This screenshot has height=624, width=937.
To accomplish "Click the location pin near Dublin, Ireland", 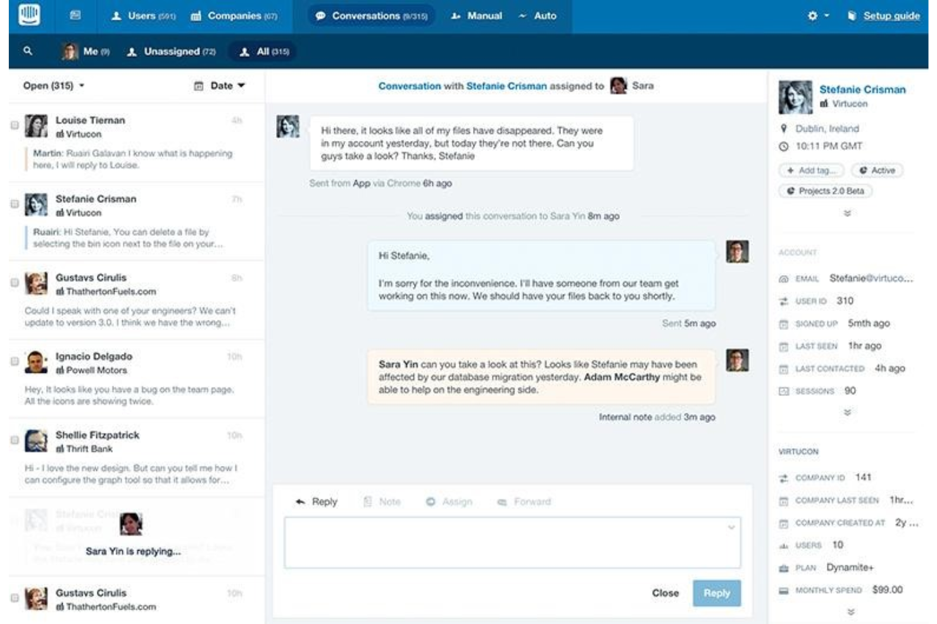I will coord(783,128).
